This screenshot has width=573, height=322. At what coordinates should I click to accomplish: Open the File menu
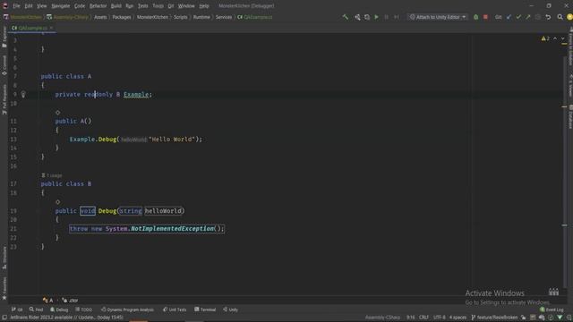pyautogui.click(x=16, y=6)
